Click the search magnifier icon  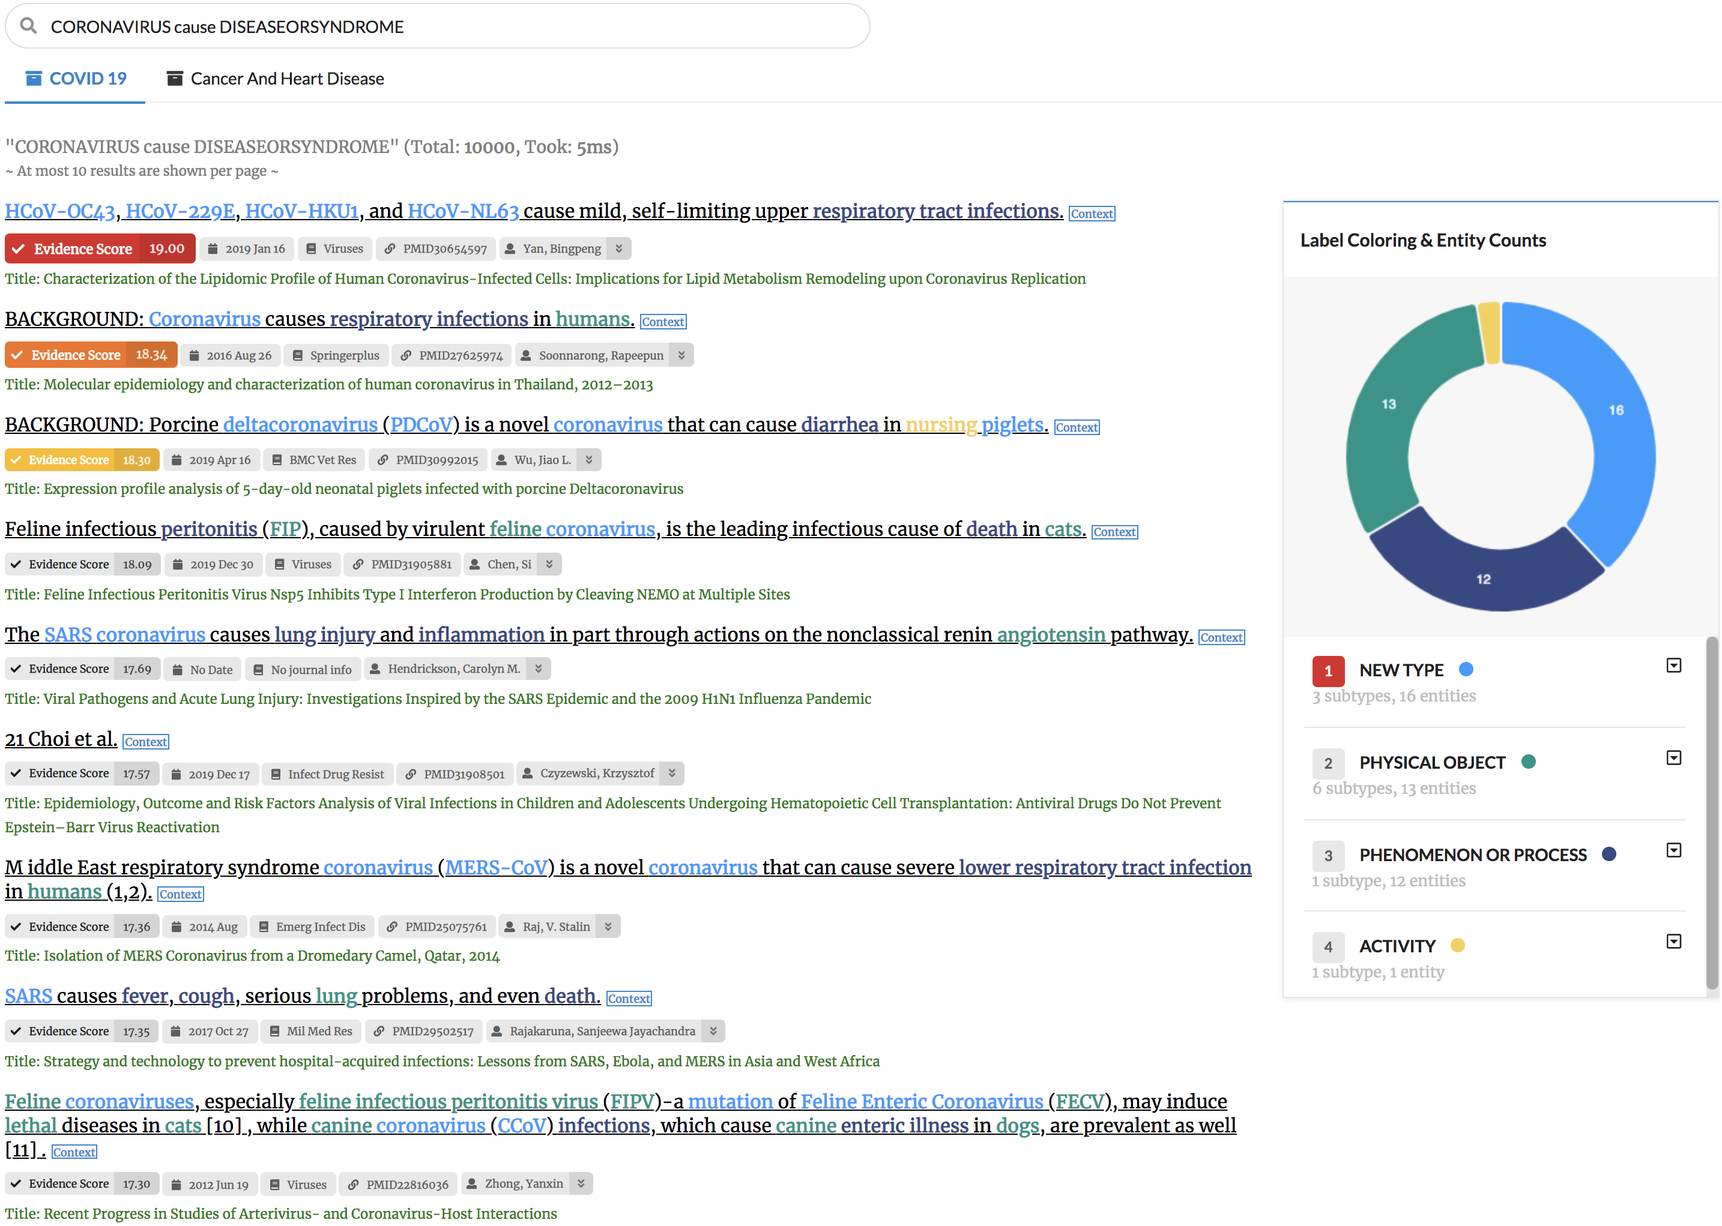(29, 26)
